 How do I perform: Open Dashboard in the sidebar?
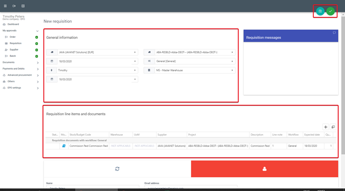click(13, 24)
